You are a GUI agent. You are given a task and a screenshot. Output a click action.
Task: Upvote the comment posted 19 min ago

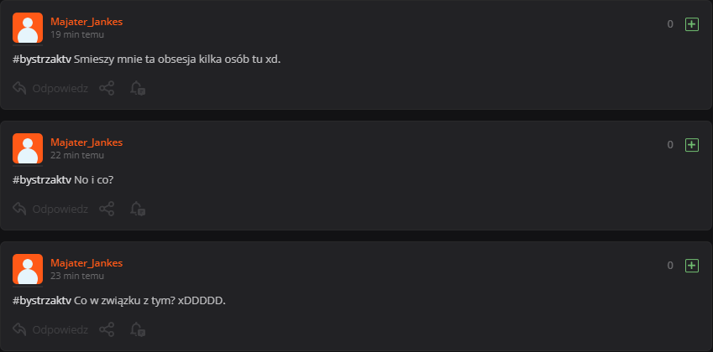click(692, 25)
